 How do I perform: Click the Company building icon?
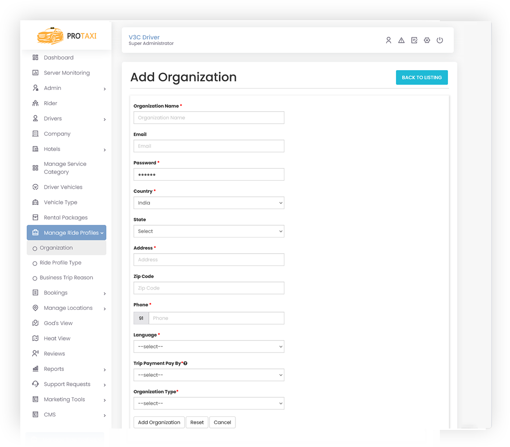click(x=35, y=134)
